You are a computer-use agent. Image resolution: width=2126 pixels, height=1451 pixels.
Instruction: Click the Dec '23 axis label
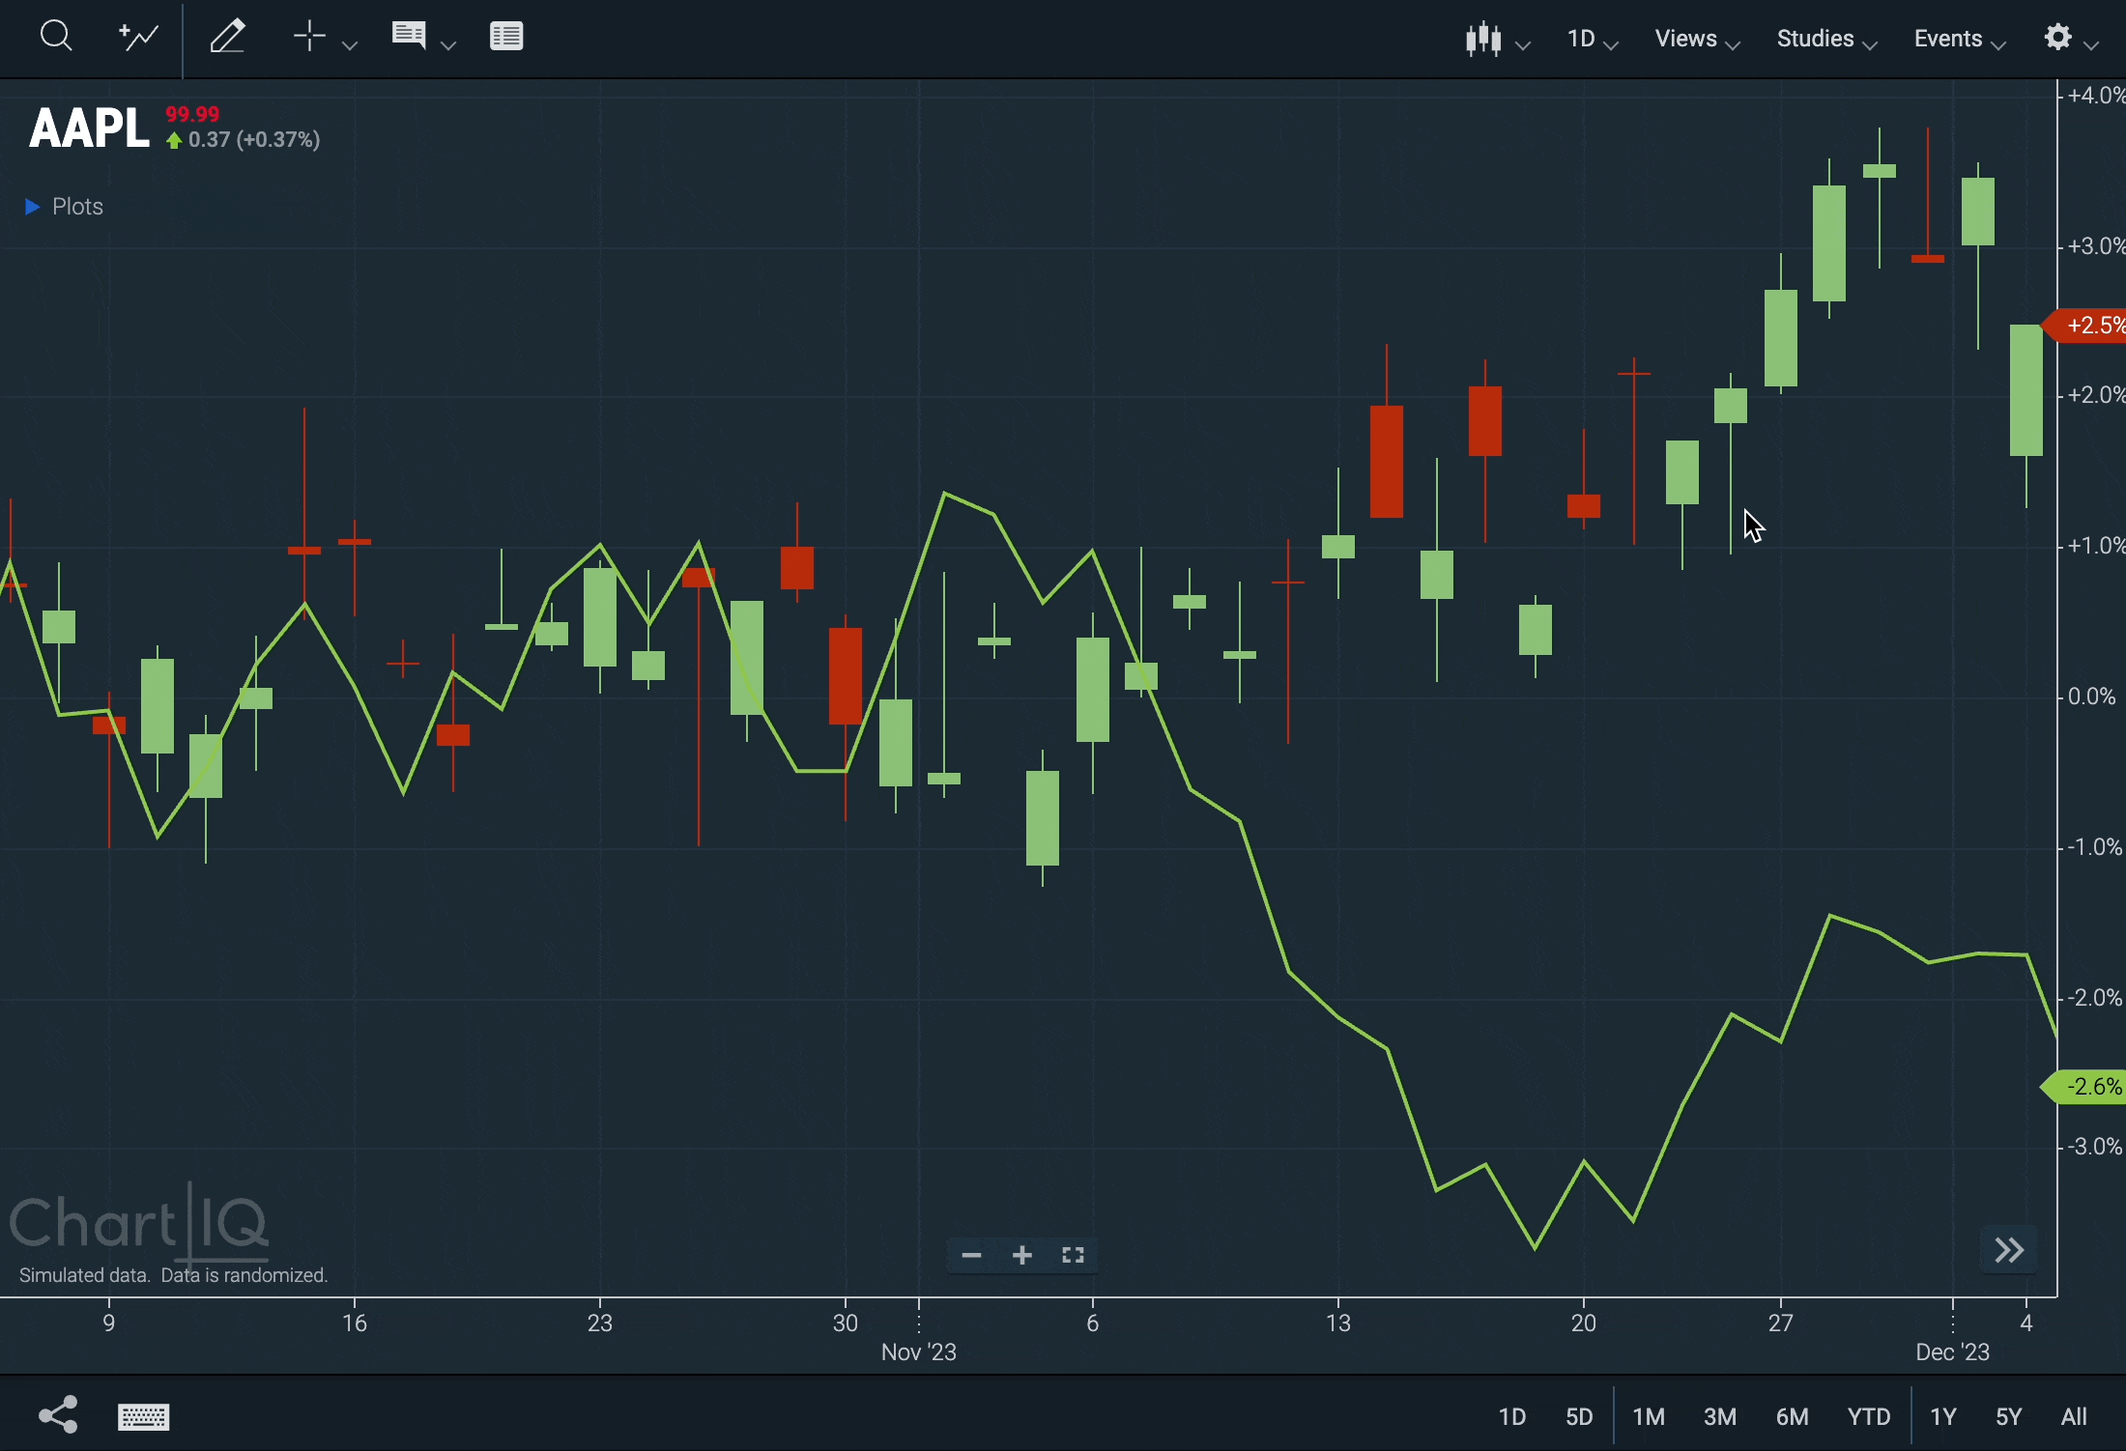click(x=1953, y=1352)
